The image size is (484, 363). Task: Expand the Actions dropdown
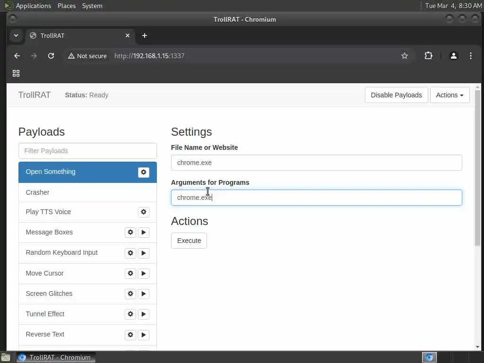[449, 95]
